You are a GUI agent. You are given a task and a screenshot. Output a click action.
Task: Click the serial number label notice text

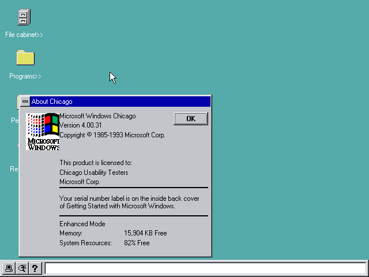point(129,202)
